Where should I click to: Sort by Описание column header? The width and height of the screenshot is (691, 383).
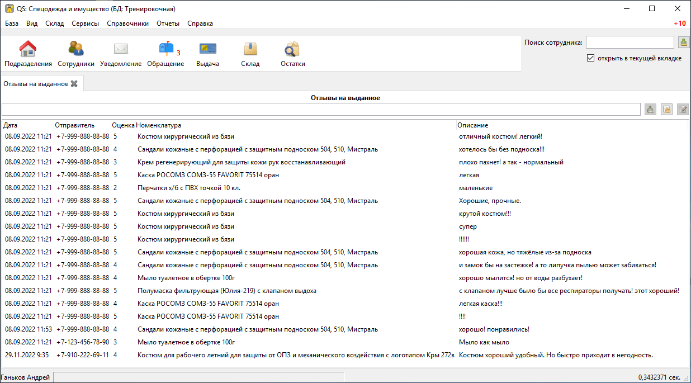pos(572,125)
